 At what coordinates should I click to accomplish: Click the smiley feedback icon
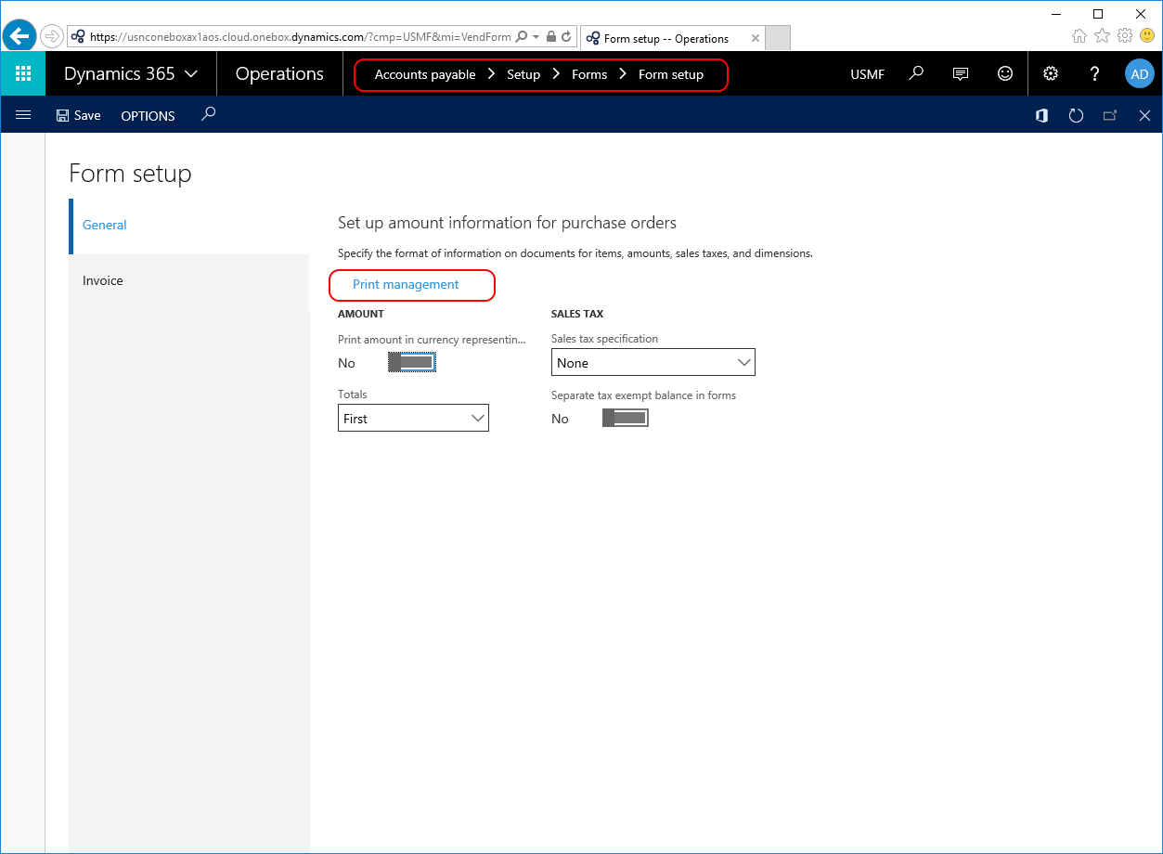pos(1005,73)
